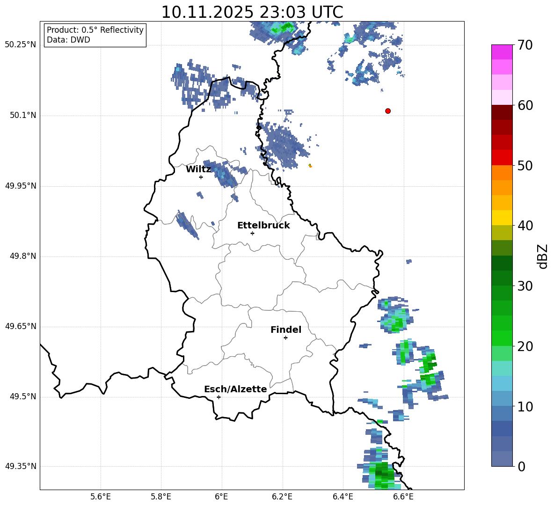Click the '0' colorbar tick label
The width and height of the screenshot is (554, 506).
521,466
